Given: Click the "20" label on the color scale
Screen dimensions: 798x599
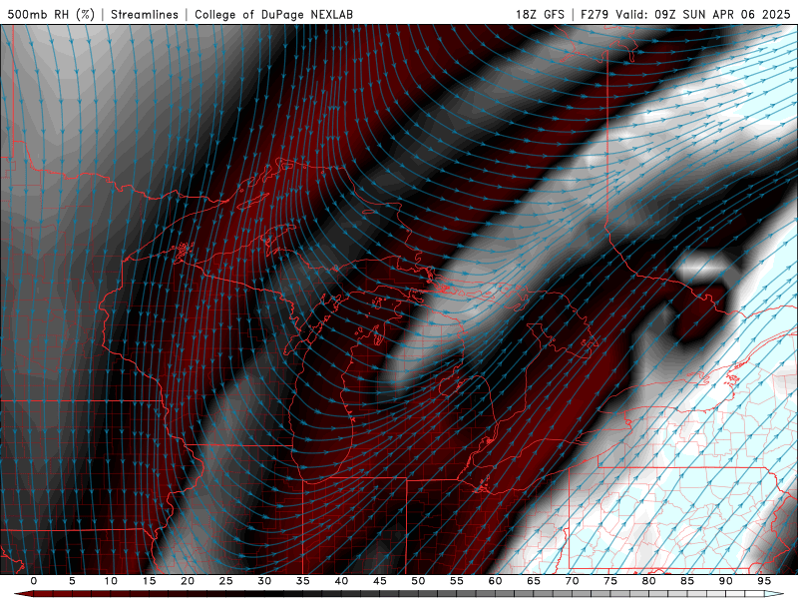Looking at the screenshot, I should (x=188, y=581).
